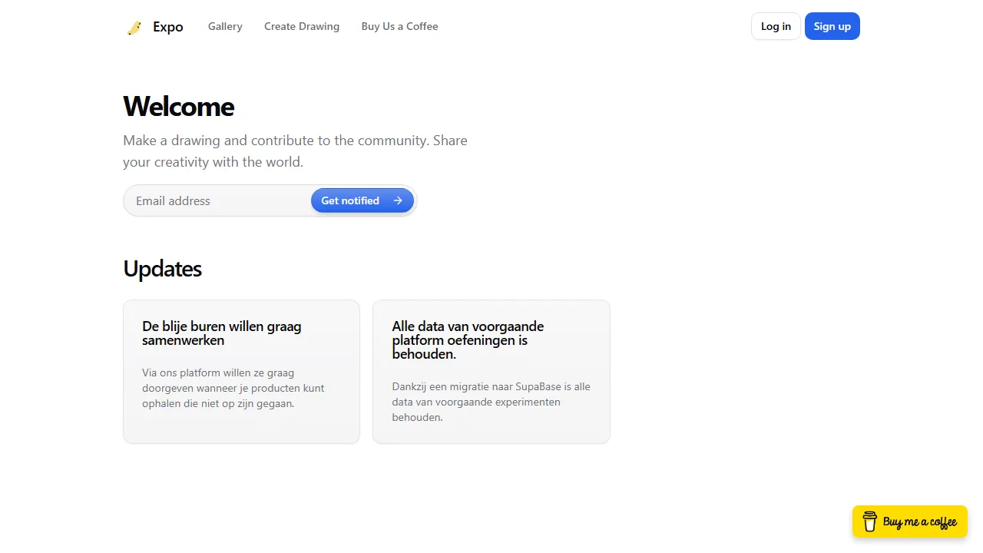Select the "platform oefeningen is" title line
Image resolution: width=983 pixels, height=553 pixels.
459,340
